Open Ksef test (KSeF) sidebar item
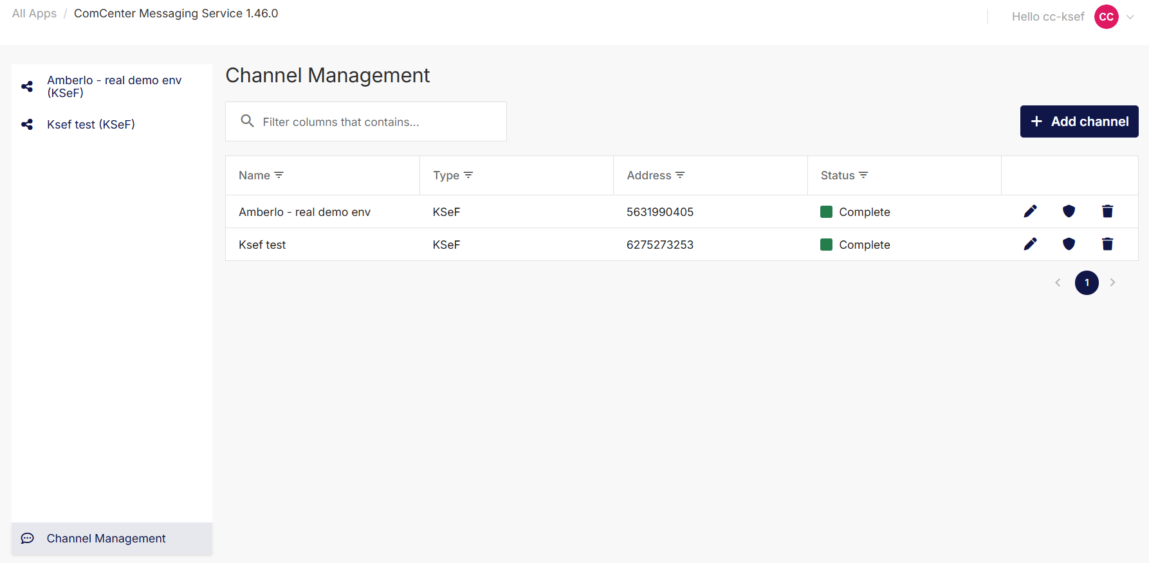This screenshot has width=1149, height=563. (112, 124)
